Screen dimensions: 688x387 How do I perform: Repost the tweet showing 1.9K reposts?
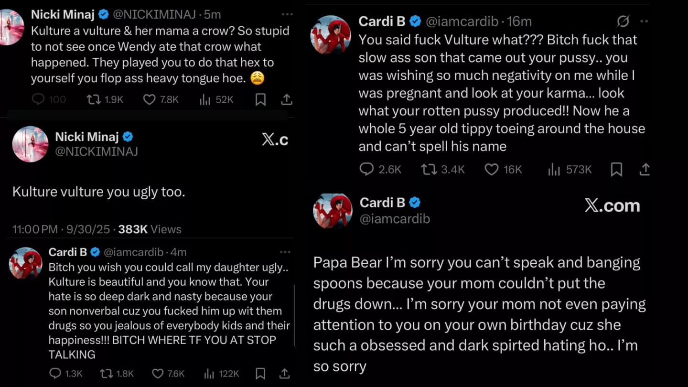[93, 99]
